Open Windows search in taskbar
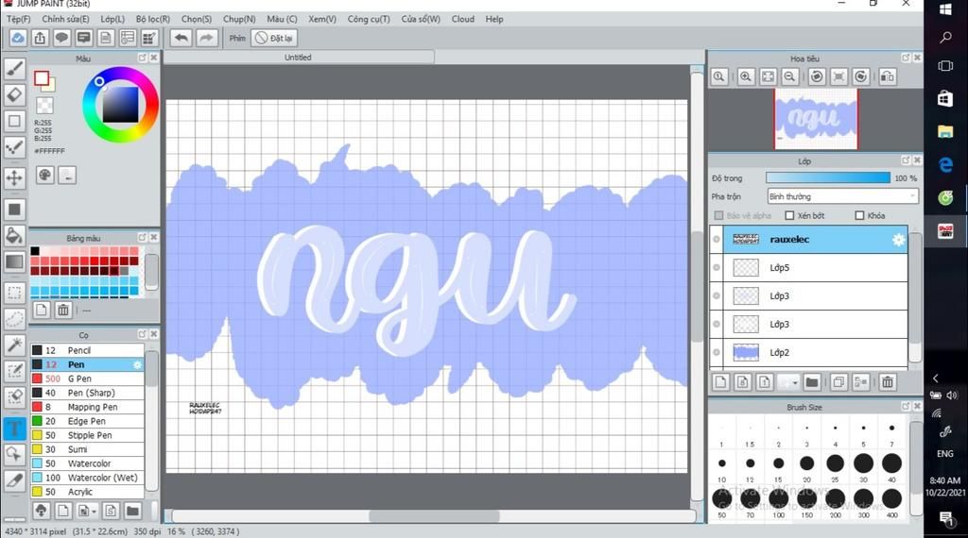Image resolution: width=968 pixels, height=538 pixels. 945,38
